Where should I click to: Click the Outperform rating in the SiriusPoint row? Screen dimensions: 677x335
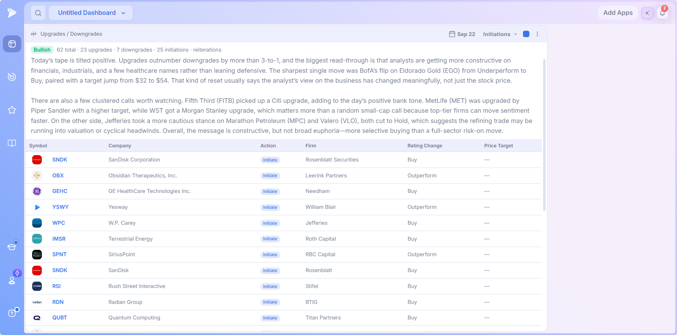(422, 254)
